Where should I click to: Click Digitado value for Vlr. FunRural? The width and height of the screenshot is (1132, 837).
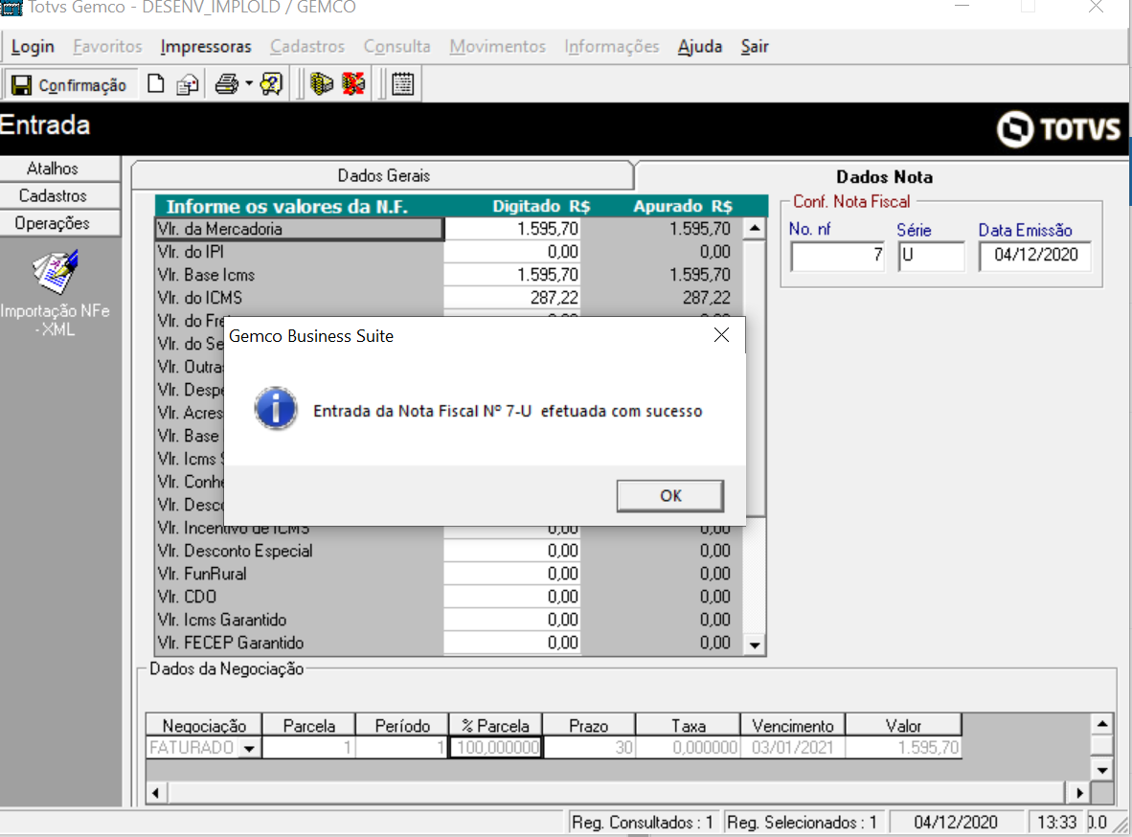click(x=511, y=575)
